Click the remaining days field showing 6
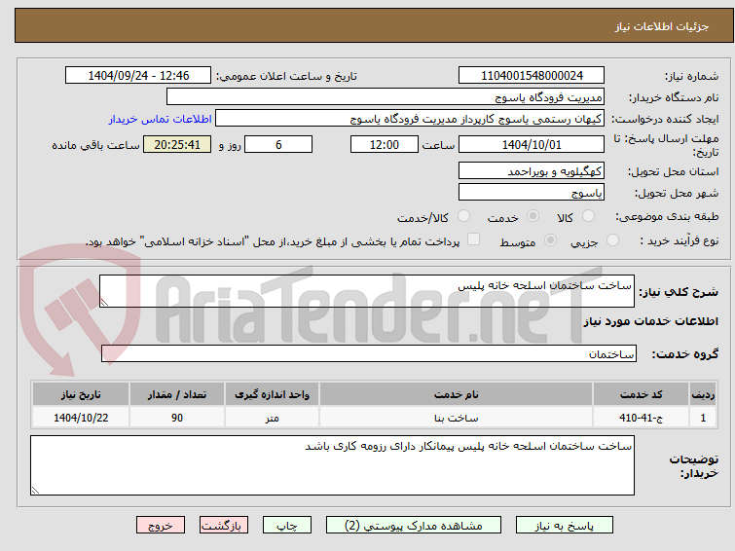Screen dimensions: 735x551 click(278, 144)
